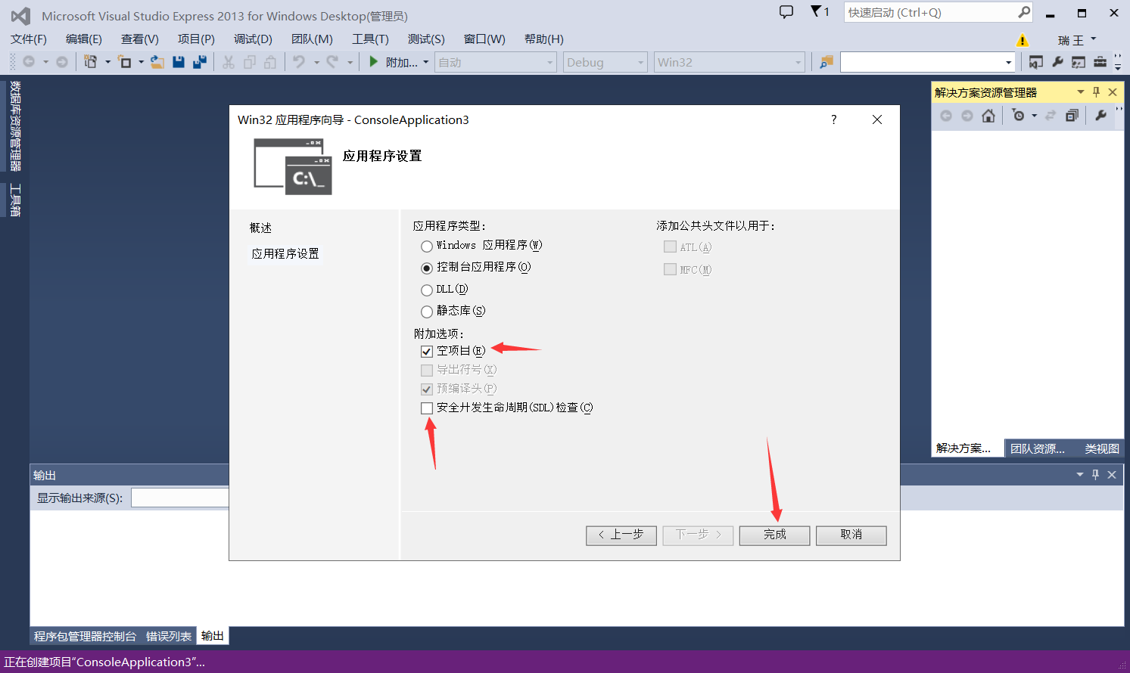Open the 工具(T) menu
Screen dimensions: 1130x673
click(x=370, y=39)
